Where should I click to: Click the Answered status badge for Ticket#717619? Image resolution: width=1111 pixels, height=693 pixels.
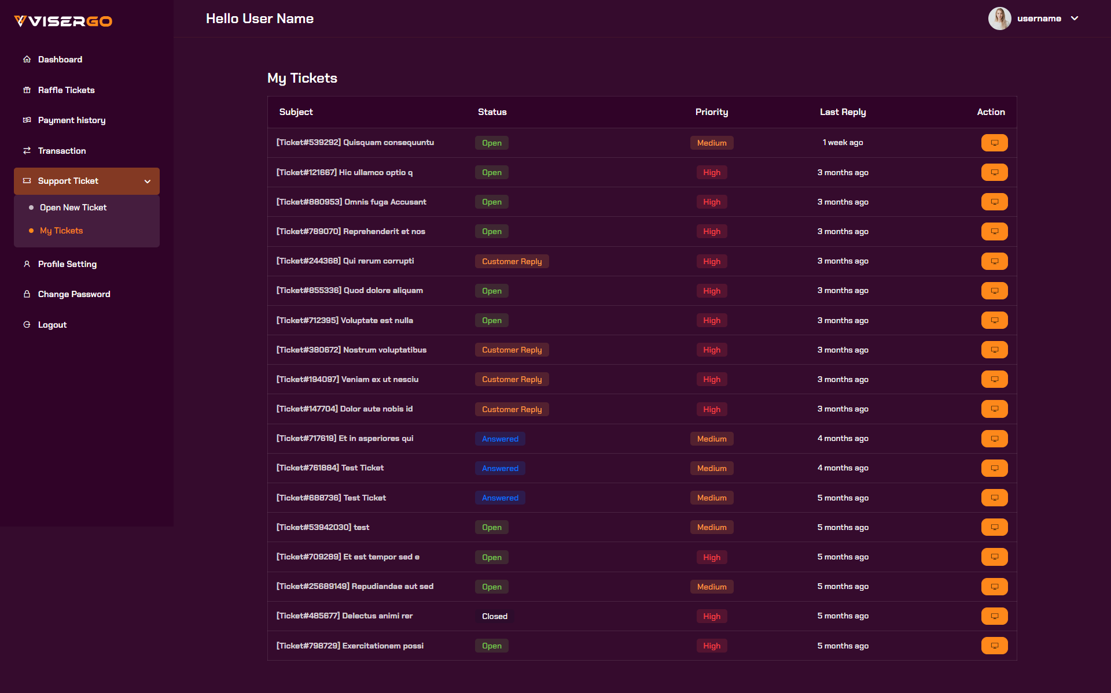pyautogui.click(x=500, y=439)
